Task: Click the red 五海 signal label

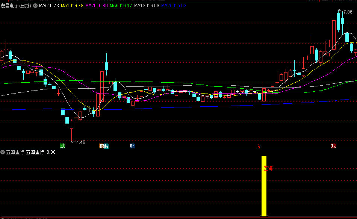Action: coord(268,168)
